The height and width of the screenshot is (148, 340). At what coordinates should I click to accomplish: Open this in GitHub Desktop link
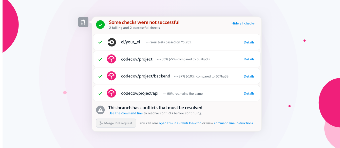click(180, 123)
